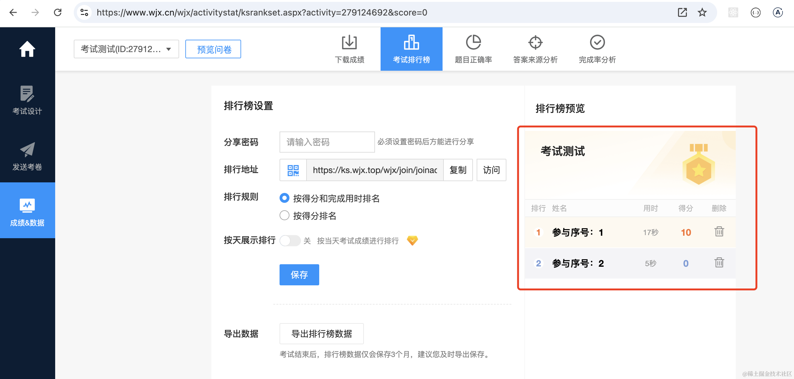
Task: Switch to 下载成绩 tab
Action: click(349, 49)
